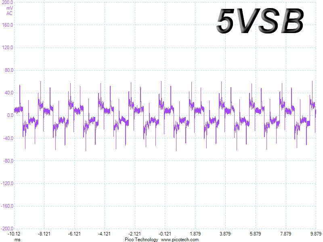Select the 0.0 voltage axis label
Image resolution: width=323 pixels, height=242 pixels.
[x=10, y=115]
